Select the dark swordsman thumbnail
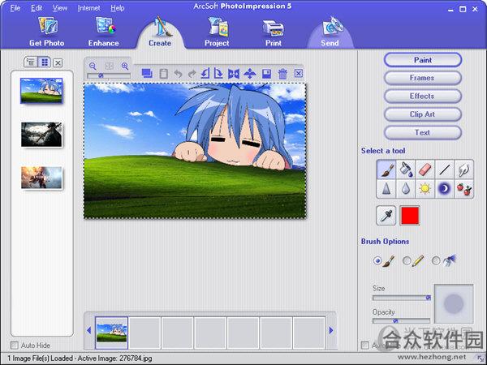 pos(41,135)
